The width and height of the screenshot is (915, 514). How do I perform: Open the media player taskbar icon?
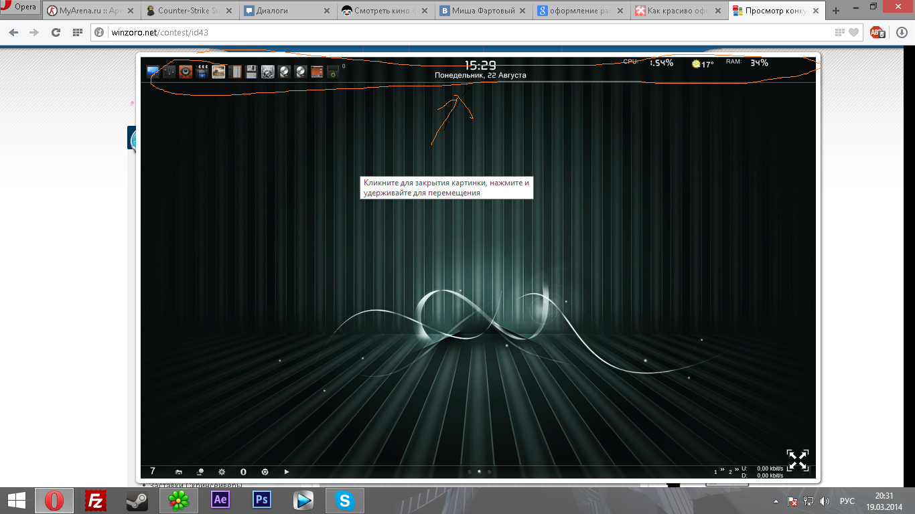(303, 500)
